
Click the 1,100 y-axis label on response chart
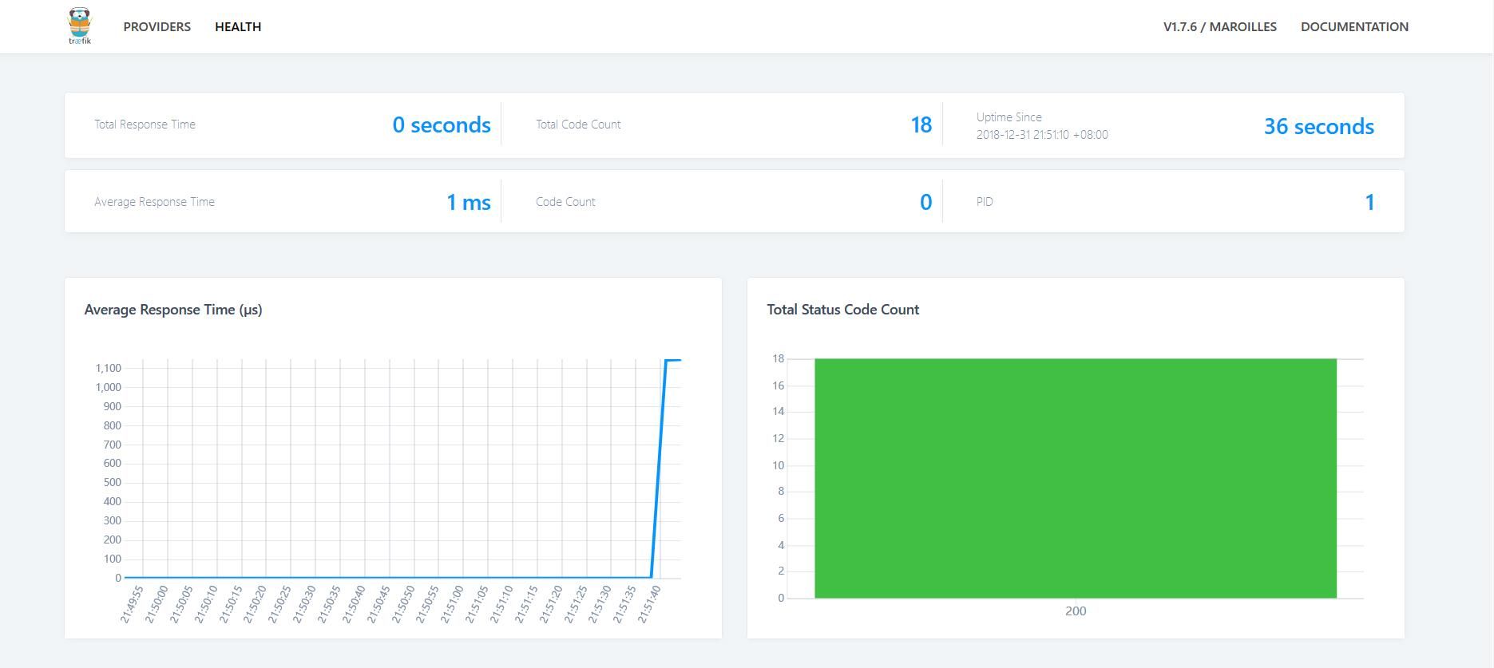point(108,368)
